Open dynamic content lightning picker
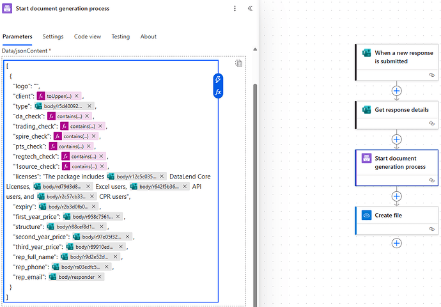This screenshot has height=307, width=441. pyautogui.click(x=218, y=79)
